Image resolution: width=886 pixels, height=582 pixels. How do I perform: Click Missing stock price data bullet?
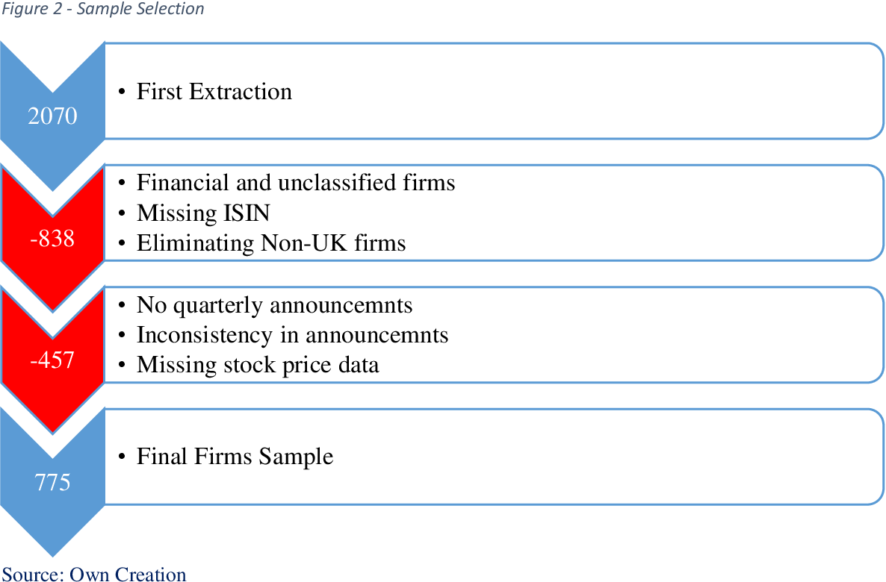(258, 365)
